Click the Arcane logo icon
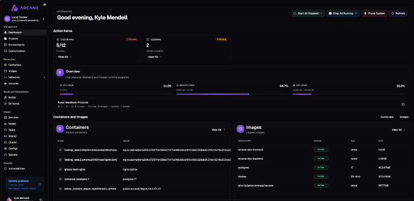Image resolution: width=414 pixels, height=201 pixels. pyautogui.click(x=15, y=8)
